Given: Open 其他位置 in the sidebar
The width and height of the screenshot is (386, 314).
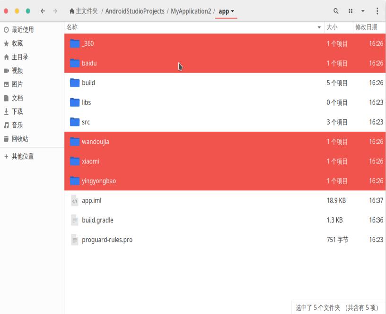Looking at the screenshot, I should [x=23, y=155].
